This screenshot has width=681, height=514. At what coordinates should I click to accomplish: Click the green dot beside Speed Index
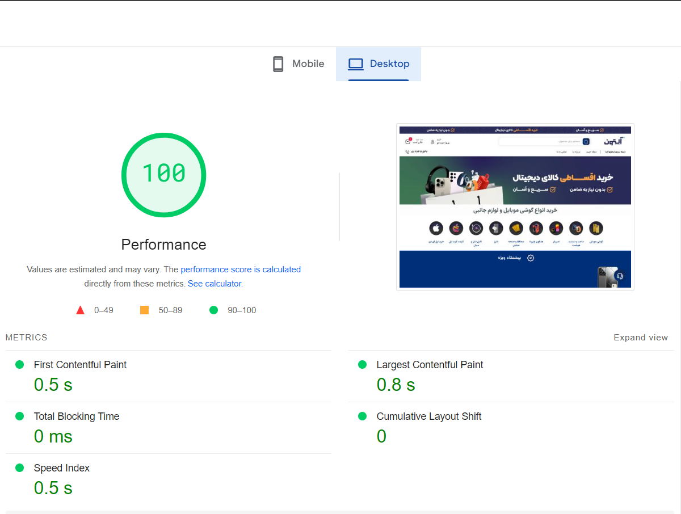pyautogui.click(x=20, y=468)
